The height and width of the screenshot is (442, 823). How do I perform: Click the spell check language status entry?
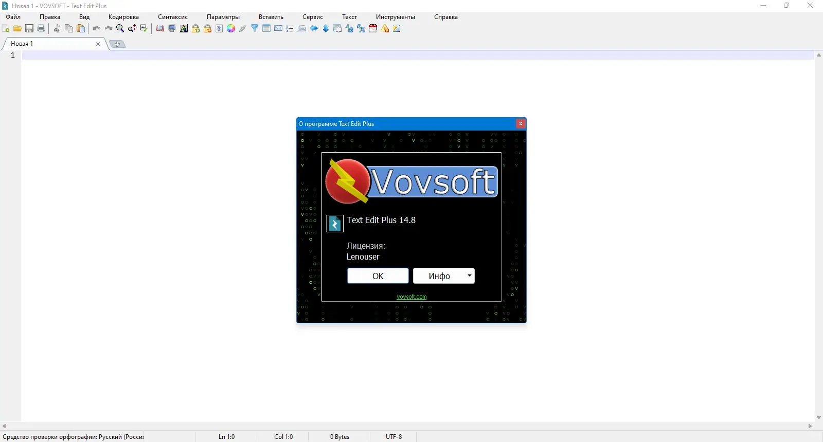[74, 437]
